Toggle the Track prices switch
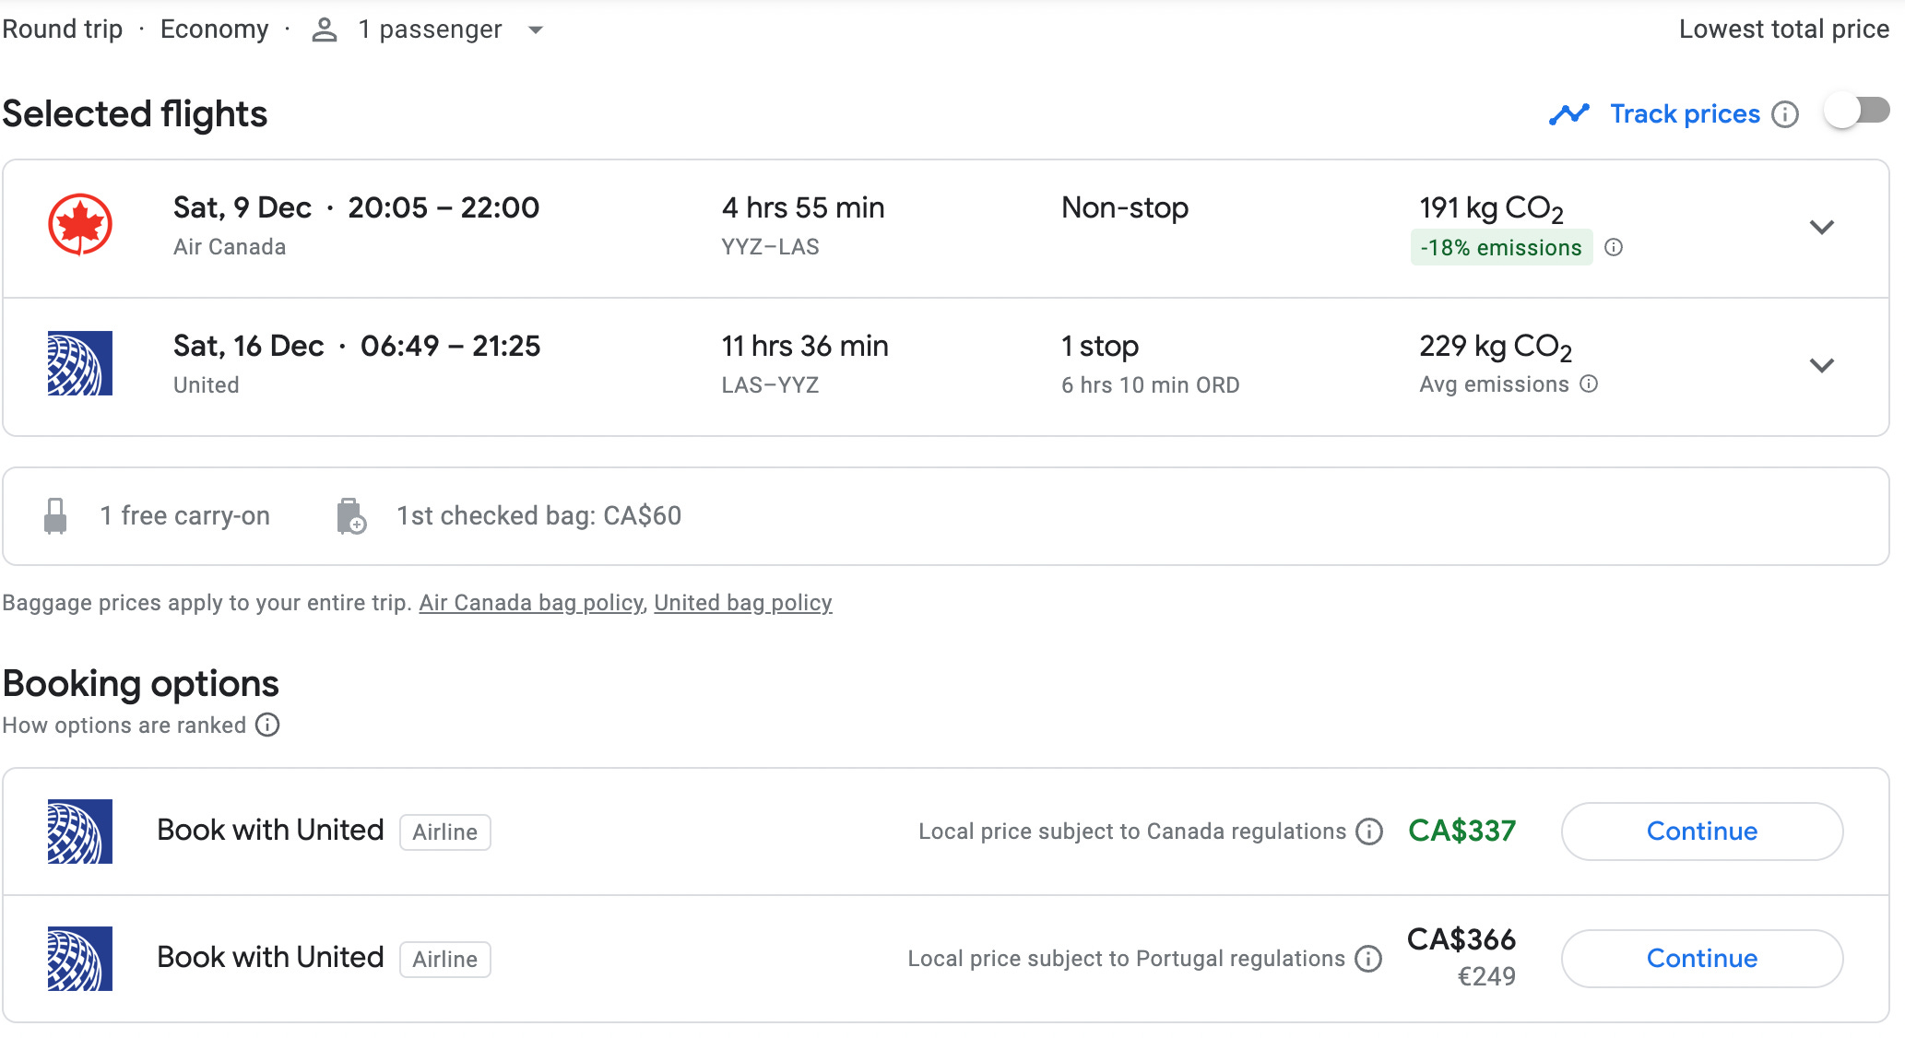The image size is (1905, 1038). click(x=1857, y=112)
